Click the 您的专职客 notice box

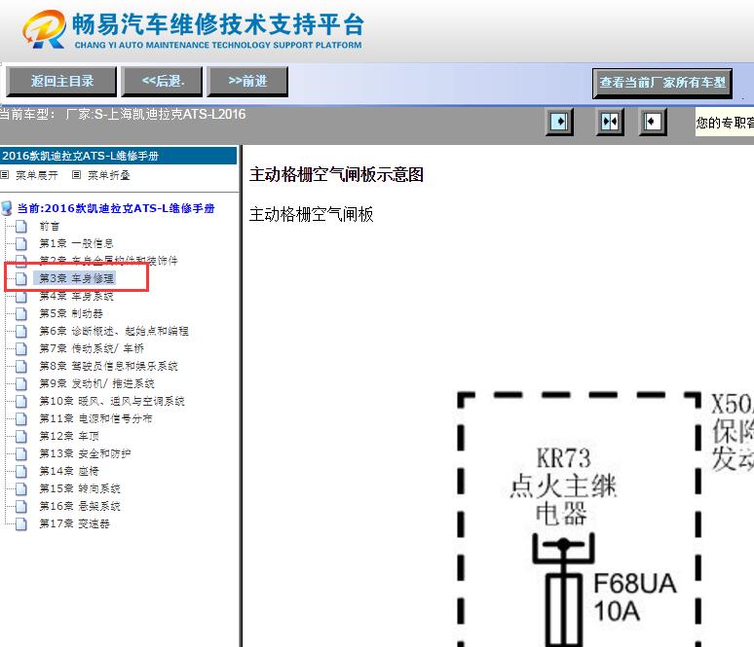tap(724, 122)
